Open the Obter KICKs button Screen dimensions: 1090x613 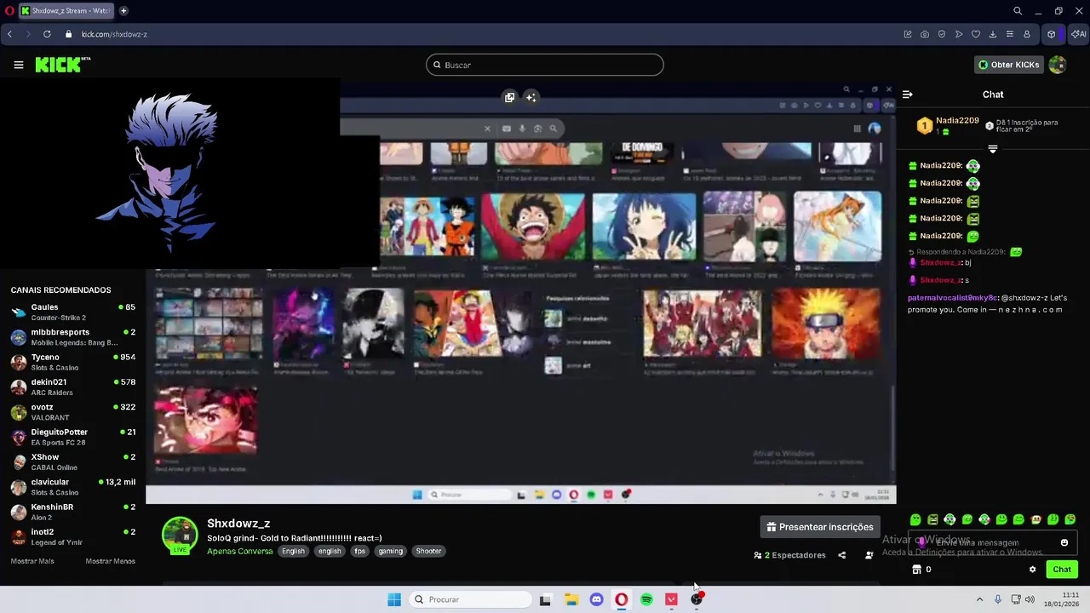click(1008, 65)
